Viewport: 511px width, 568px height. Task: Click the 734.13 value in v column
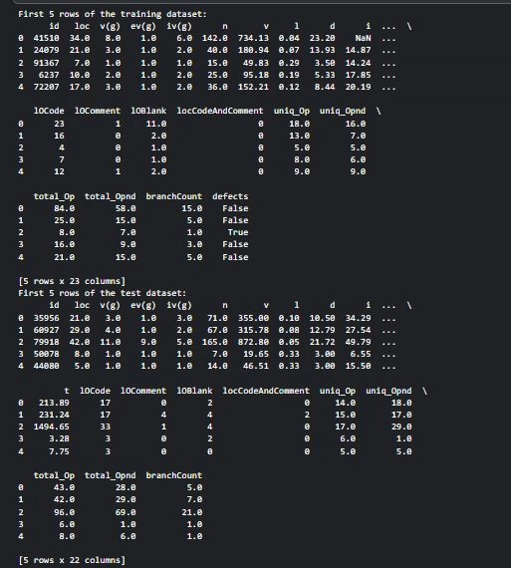click(253, 38)
